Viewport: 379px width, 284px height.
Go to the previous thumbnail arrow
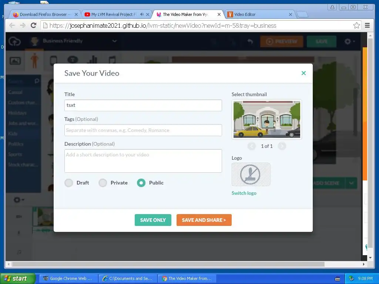pyautogui.click(x=252, y=146)
